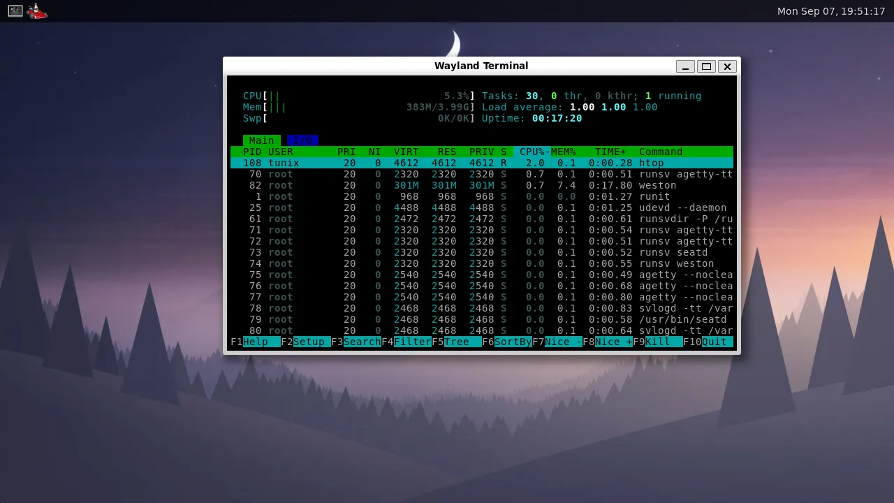Sort by the VIRT column header
This screenshot has width=894, height=503.
[406, 152]
